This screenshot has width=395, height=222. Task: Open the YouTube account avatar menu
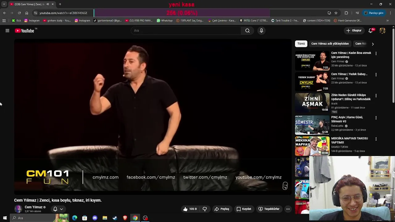point(382,31)
